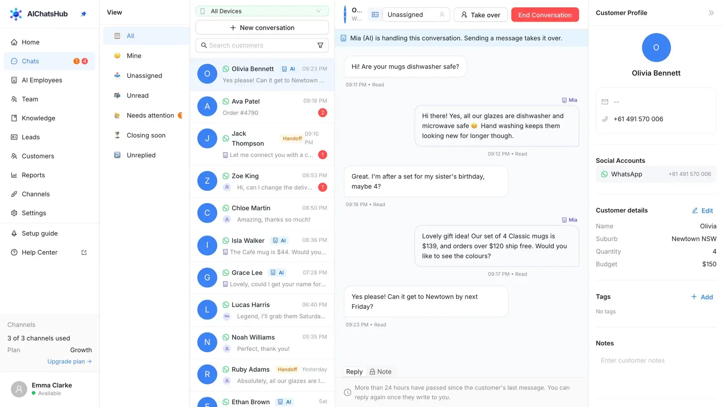This screenshot has width=724, height=407.
Task: Open Ava Patel's Order #4790 conversation
Action: [262, 107]
